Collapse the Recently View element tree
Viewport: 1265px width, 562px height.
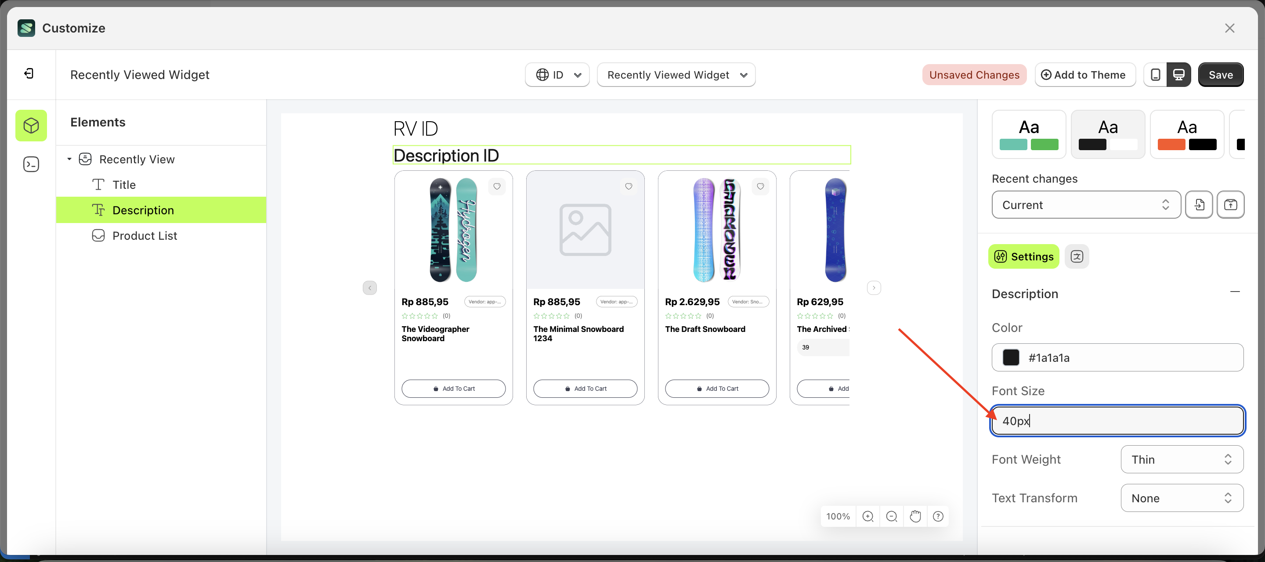tap(69, 159)
